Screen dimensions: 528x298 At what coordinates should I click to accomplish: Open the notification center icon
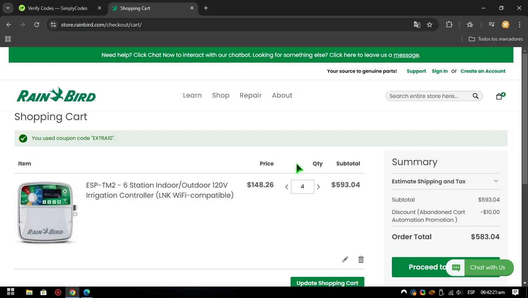515,292
